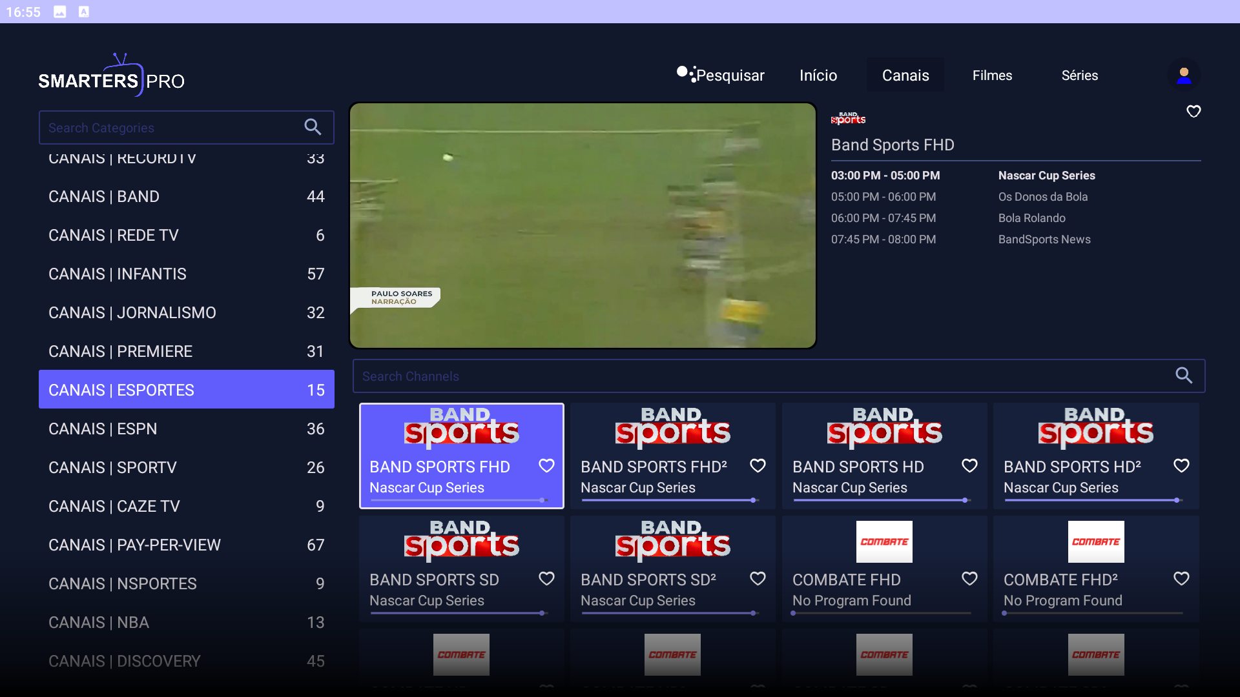Switch to the Séries tab
Screen dimensions: 1240x697
[1079, 76]
